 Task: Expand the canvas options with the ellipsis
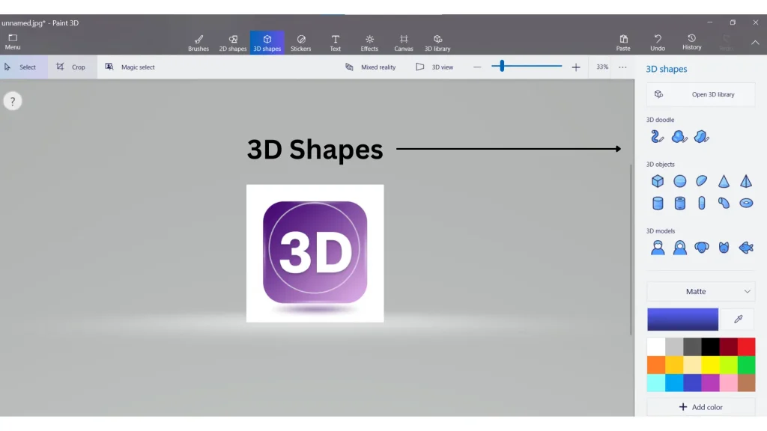(622, 67)
